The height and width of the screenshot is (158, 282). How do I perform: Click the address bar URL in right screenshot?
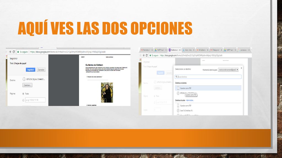191,55
